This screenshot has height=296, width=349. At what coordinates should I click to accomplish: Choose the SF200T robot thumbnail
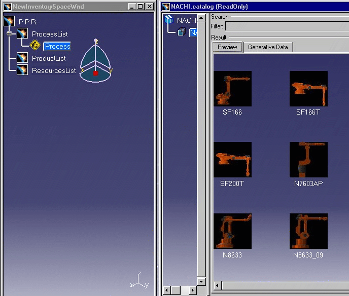232,160
